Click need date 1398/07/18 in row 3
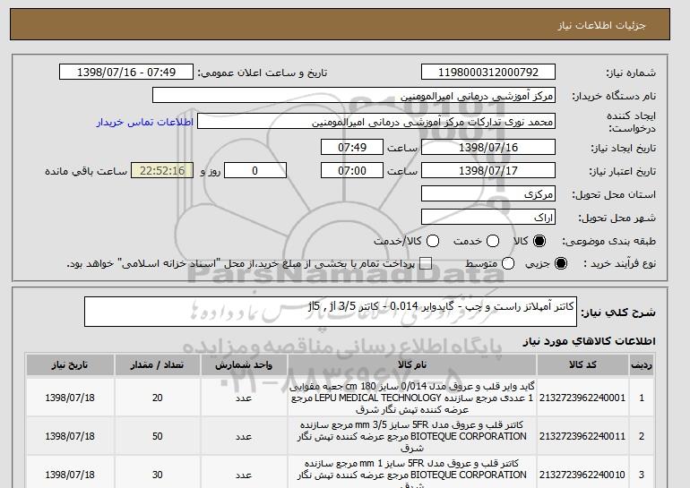Screen dimensions: 690x488 tap(70, 475)
